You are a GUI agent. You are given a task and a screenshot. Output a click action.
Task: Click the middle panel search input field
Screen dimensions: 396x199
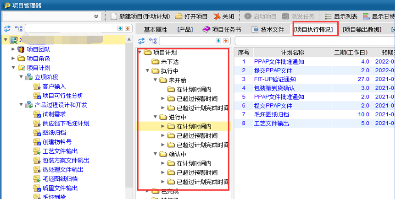(187, 41)
